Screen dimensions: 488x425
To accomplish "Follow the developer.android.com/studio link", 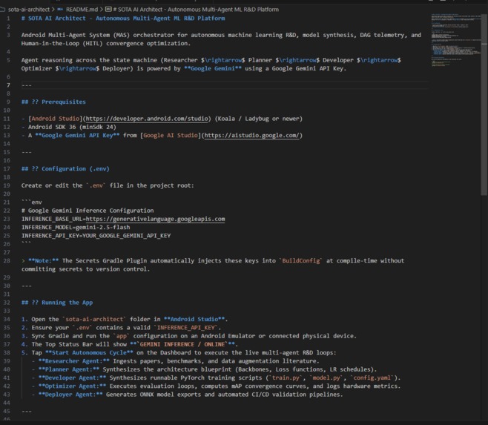I will click(147, 119).
